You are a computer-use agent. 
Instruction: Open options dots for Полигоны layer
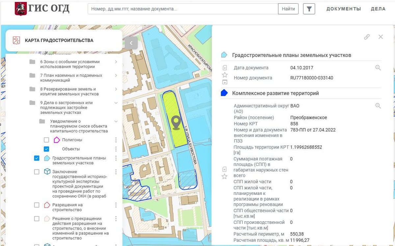(116, 140)
